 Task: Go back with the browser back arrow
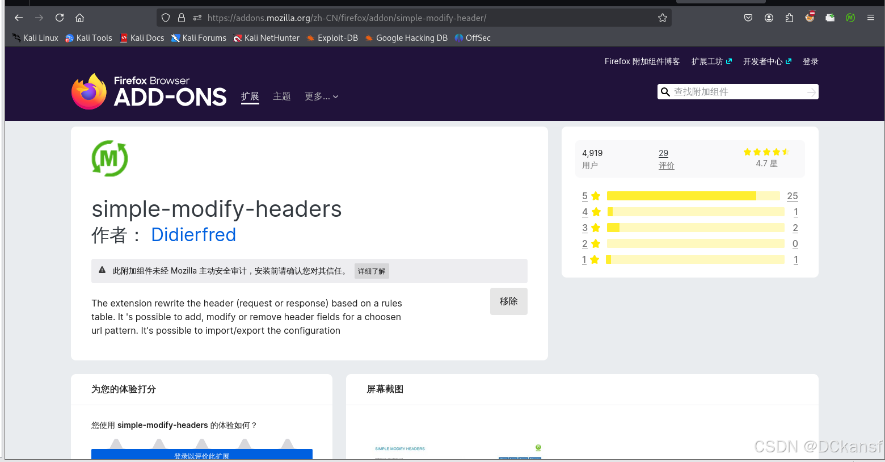tap(19, 18)
